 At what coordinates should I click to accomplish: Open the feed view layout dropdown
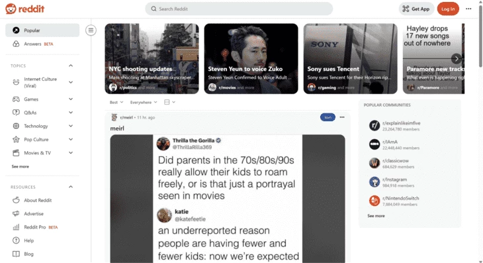(170, 102)
